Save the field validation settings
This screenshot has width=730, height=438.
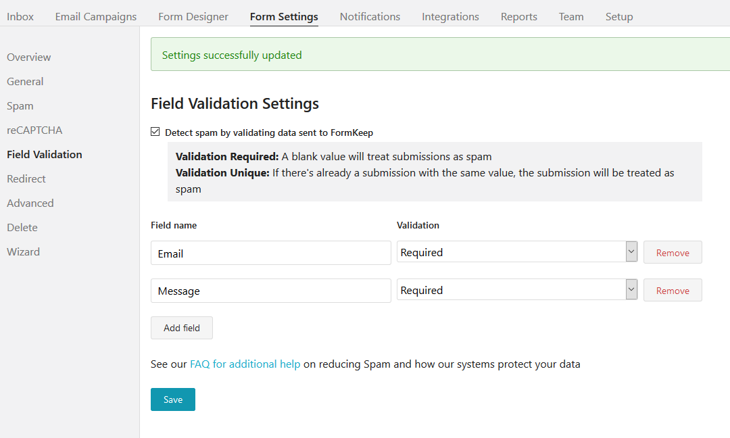pyautogui.click(x=173, y=399)
